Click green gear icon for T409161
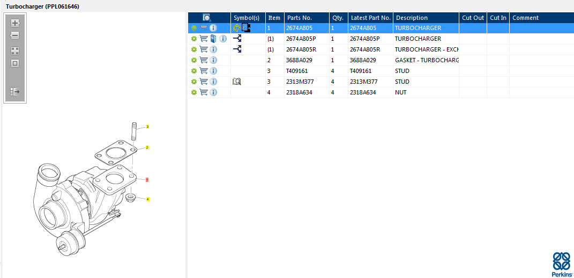Image resolution: width=574 pixels, height=278 pixels. (x=194, y=71)
